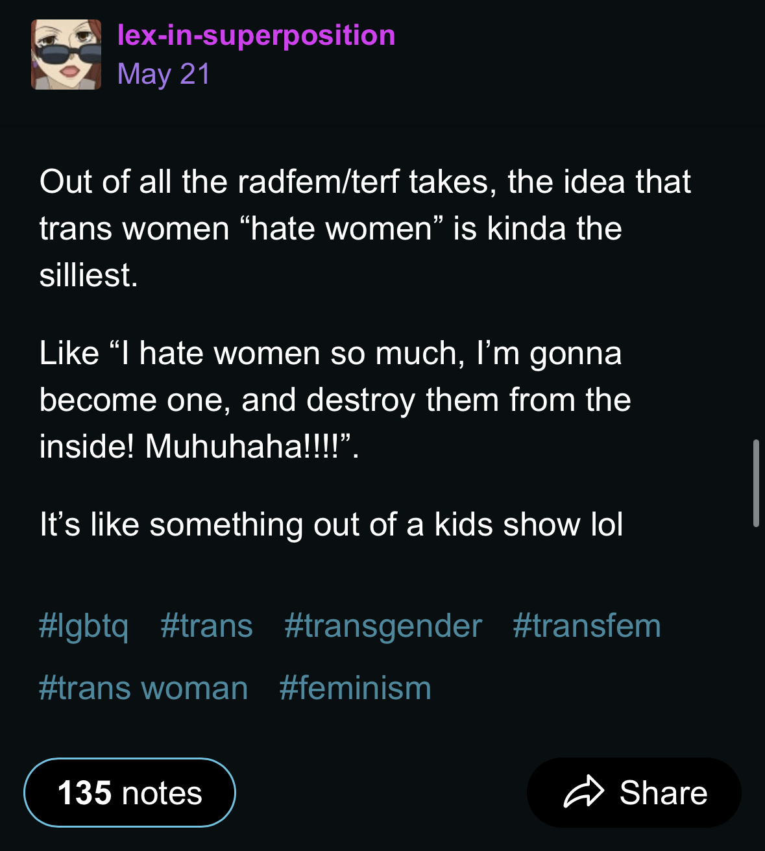Open the #transfem tag

587,626
